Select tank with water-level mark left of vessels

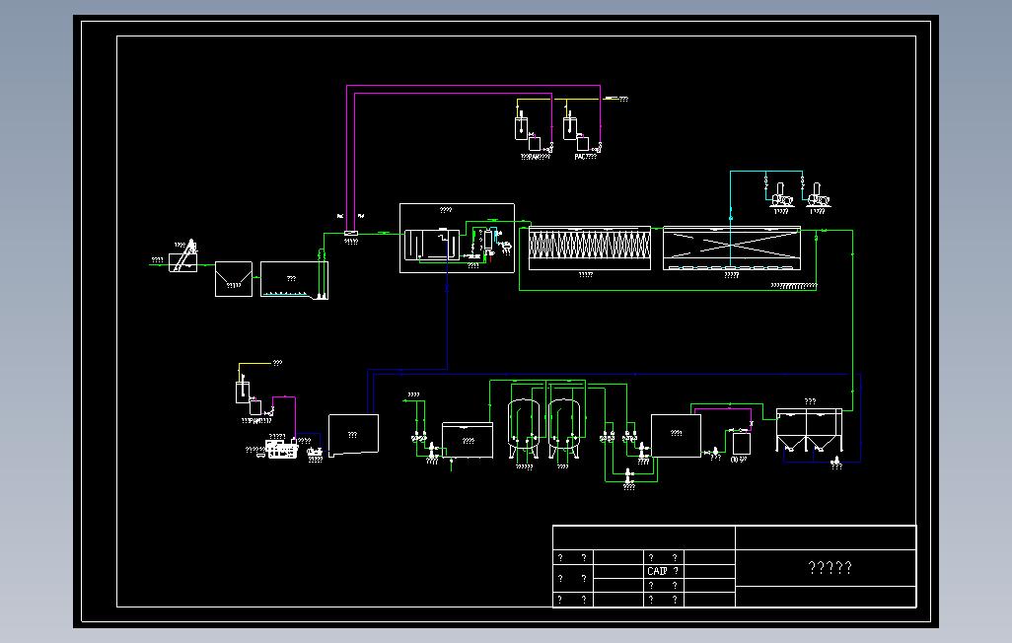click(468, 440)
